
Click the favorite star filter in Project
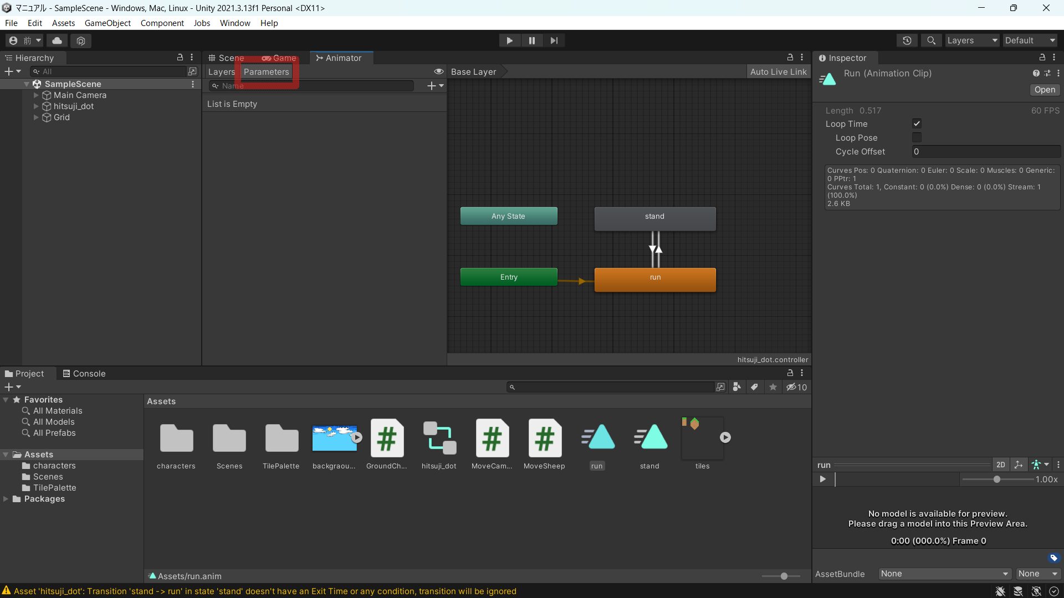773,387
